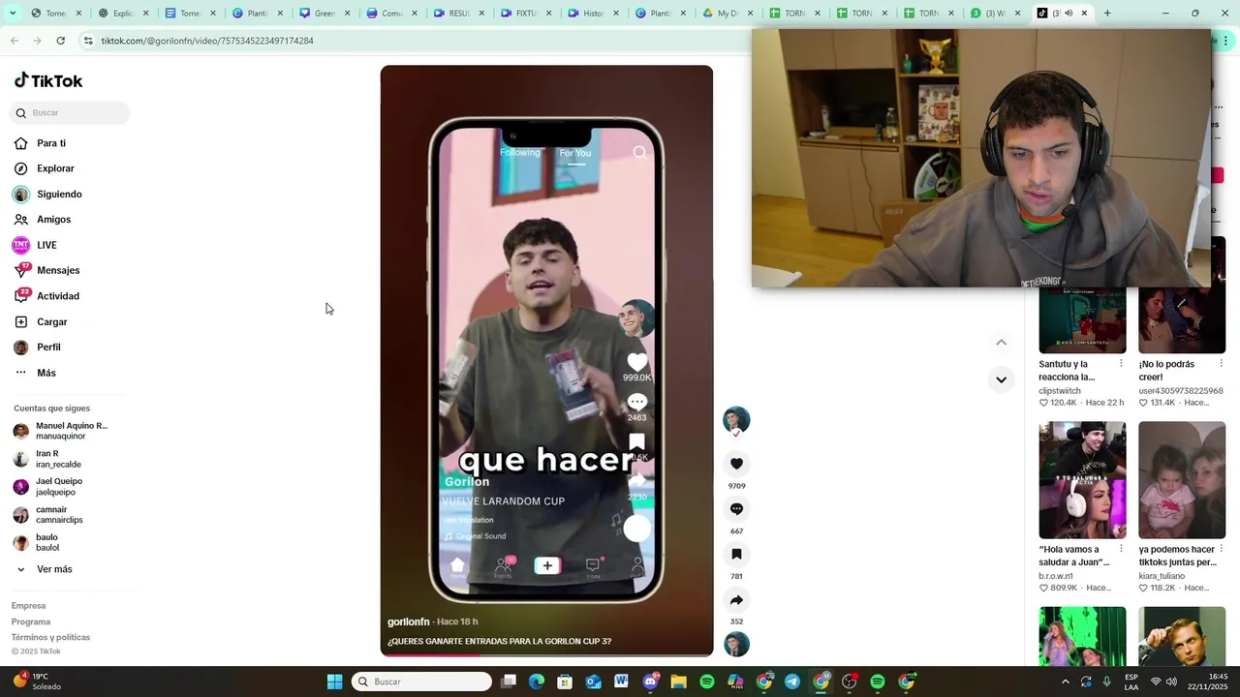
Task: View site information icon in address bar
Action: click(x=88, y=41)
